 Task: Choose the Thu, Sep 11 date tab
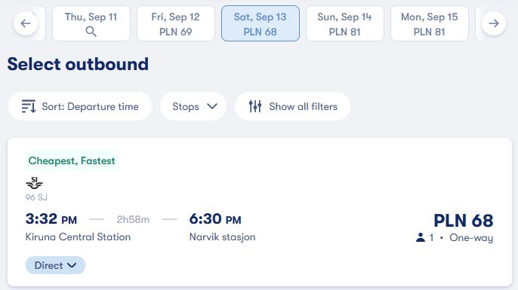pos(91,23)
